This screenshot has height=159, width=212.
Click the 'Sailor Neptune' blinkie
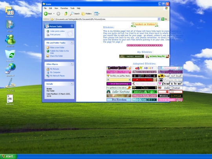pyautogui.click(x=119, y=91)
